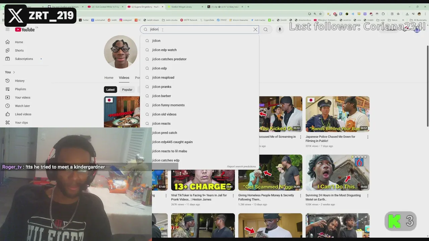The width and height of the screenshot is (429, 241).
Task: Pick the 'jidion barber' suggestion
Action: coord(199,96)
